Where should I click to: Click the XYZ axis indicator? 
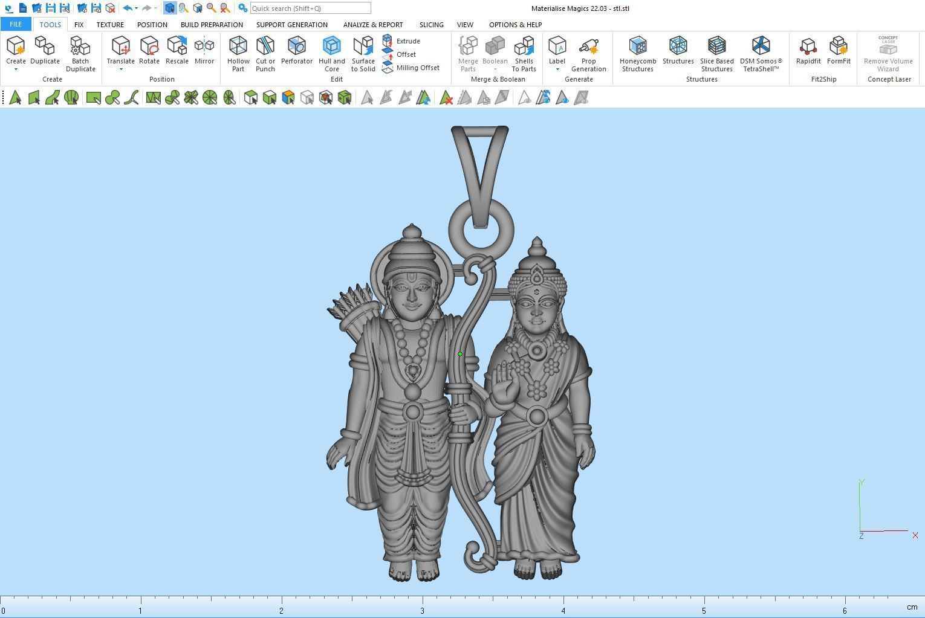click(888, 509)
